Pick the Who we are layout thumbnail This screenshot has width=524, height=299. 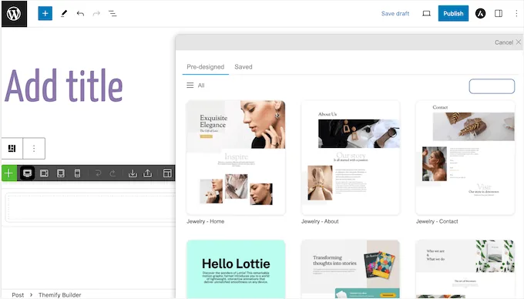(465, 269)
